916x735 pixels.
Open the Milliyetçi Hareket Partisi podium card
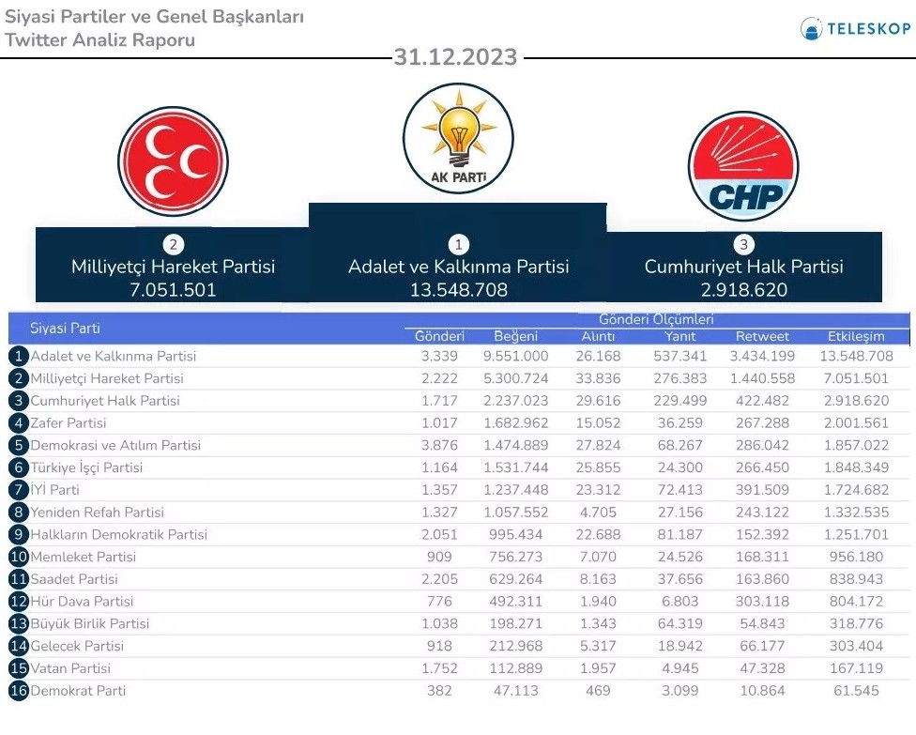(x=173, y=267)
